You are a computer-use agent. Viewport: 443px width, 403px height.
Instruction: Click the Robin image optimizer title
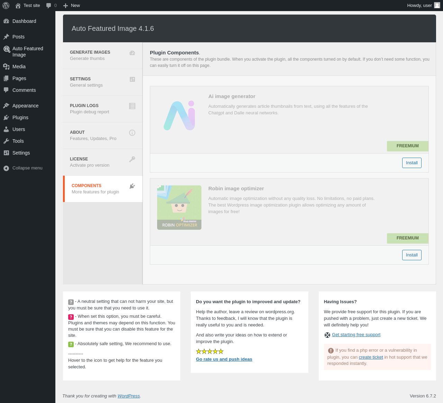click(236, 189)
